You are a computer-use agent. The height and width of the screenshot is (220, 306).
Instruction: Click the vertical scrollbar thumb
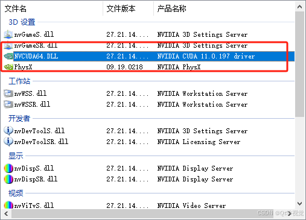point(299,64)
